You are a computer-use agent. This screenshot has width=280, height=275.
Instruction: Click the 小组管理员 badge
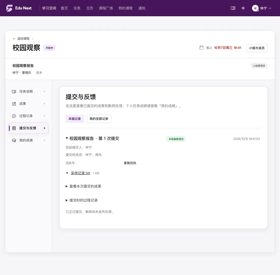pyautogui.click(x=259, y=66)
